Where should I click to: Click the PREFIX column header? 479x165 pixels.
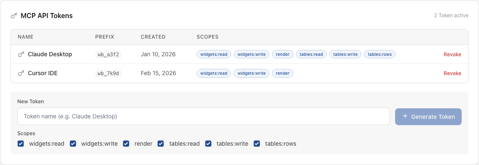click(x=105, y=37)
